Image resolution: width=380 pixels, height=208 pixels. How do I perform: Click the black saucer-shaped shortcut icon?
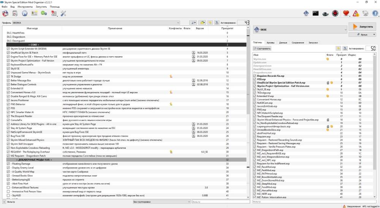(326, 14)
